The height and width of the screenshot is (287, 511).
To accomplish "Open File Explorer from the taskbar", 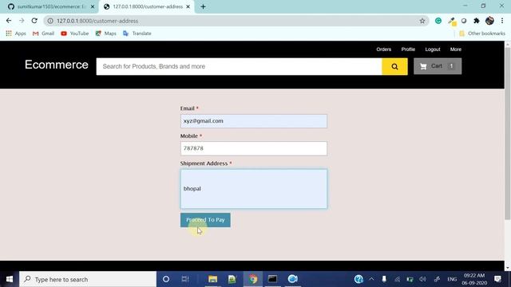I will coord(213,279).
